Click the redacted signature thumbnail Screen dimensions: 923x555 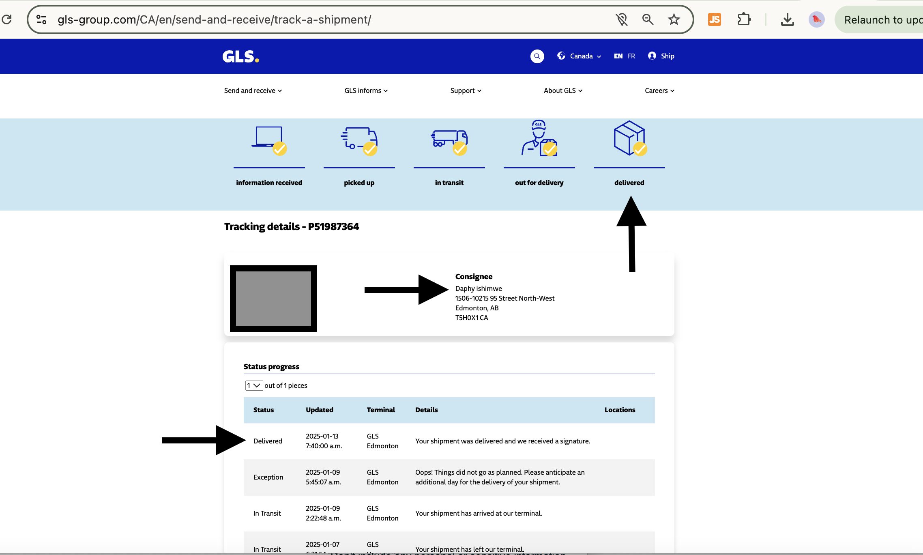[273, 299]
